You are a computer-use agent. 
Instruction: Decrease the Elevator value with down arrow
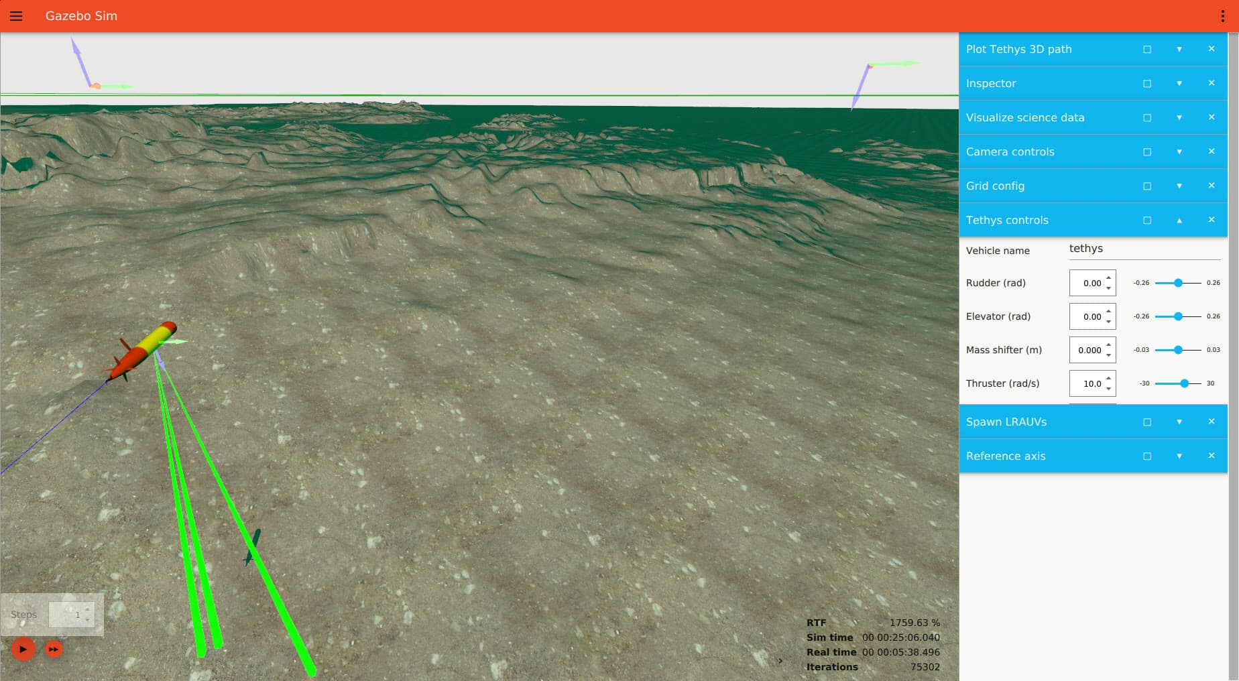(x=1109, y=322)
